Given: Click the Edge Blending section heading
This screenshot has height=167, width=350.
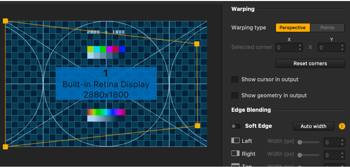Looking at the screenshot, I should (x=251, y=110).
